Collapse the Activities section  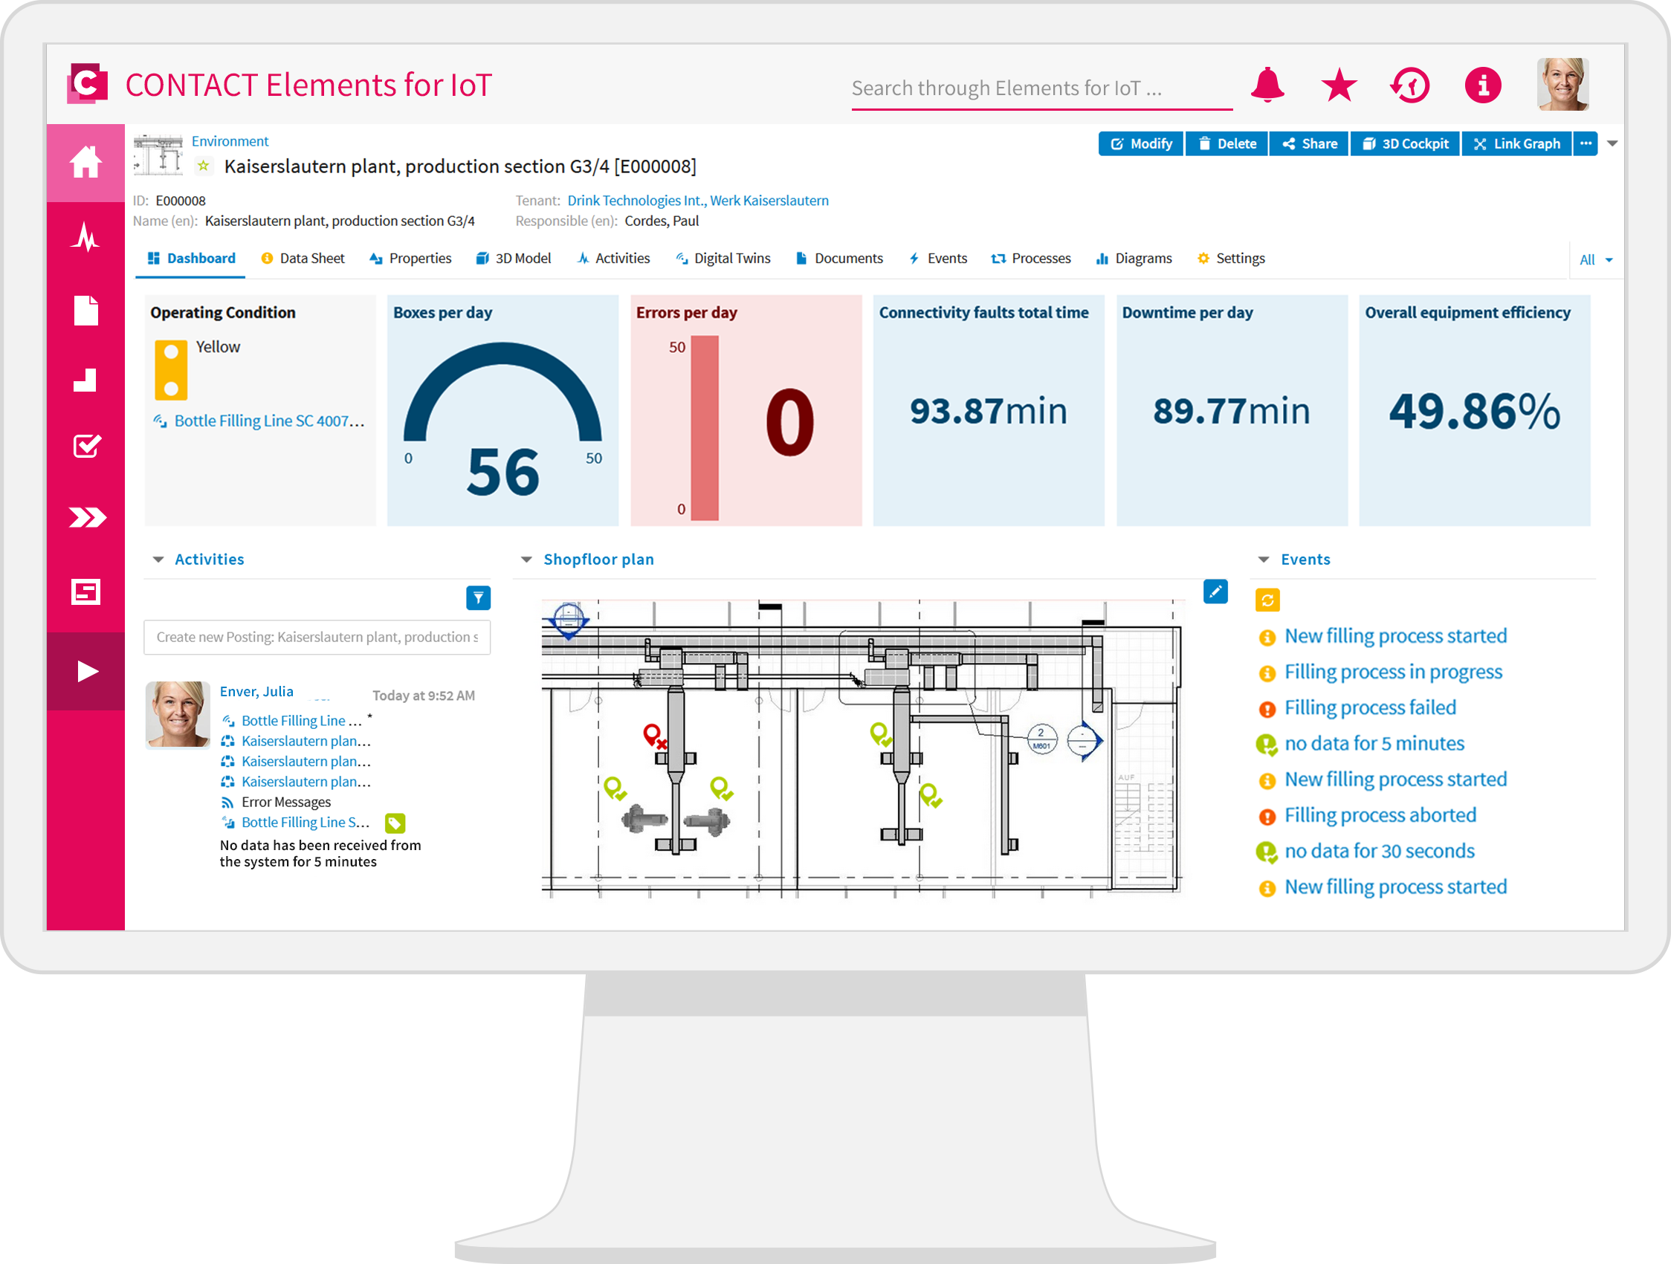tap(158, 560)
